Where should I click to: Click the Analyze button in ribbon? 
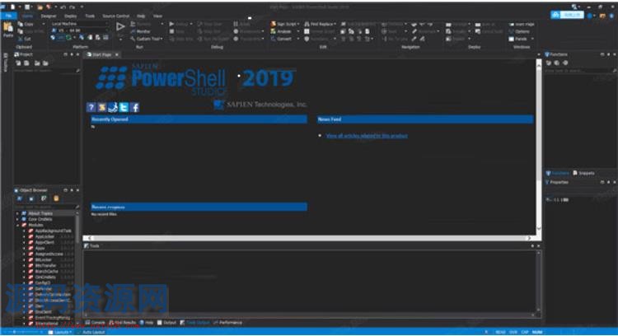(282, 31)
